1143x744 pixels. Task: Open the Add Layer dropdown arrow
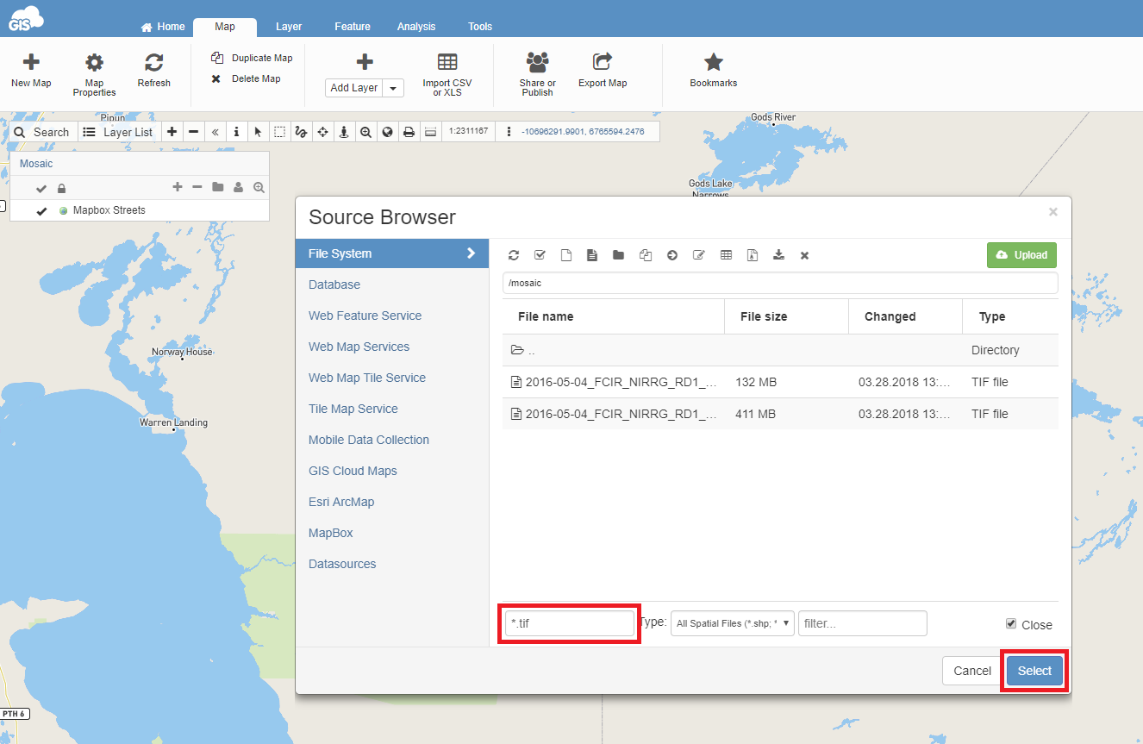393,88
